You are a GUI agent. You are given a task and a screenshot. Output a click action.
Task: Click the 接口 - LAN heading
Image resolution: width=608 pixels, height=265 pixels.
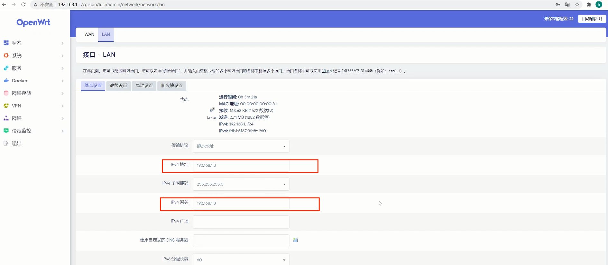(99, 55)
